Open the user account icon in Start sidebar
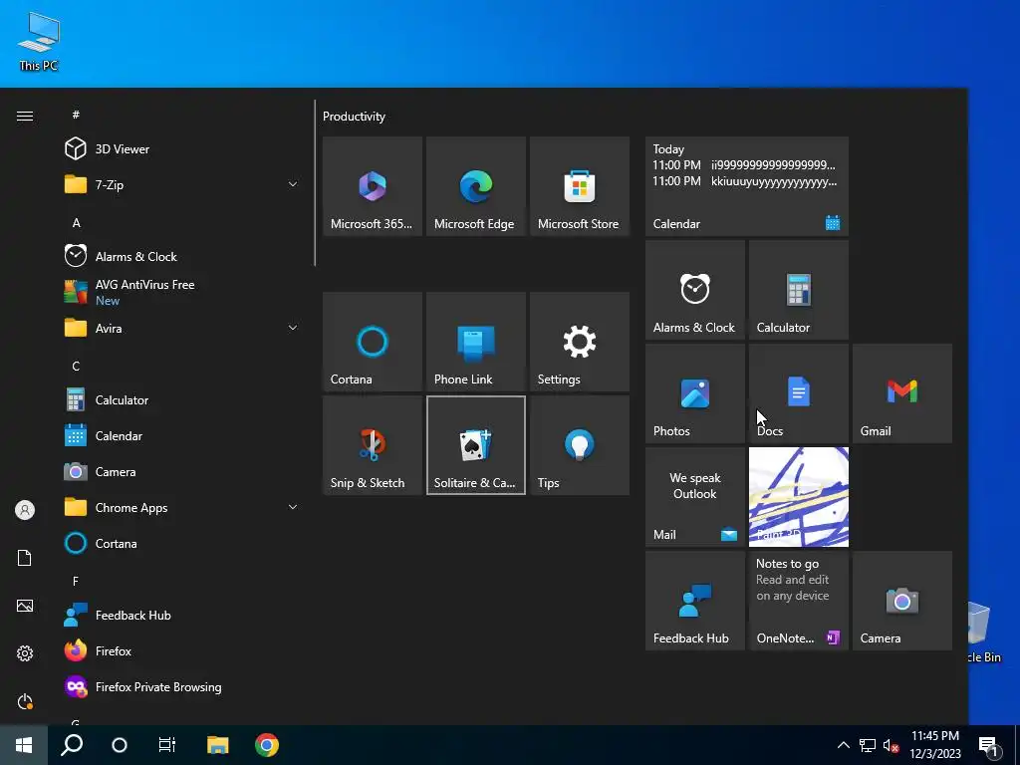Screen dimensions: 1020x765 tap(25, 510)
